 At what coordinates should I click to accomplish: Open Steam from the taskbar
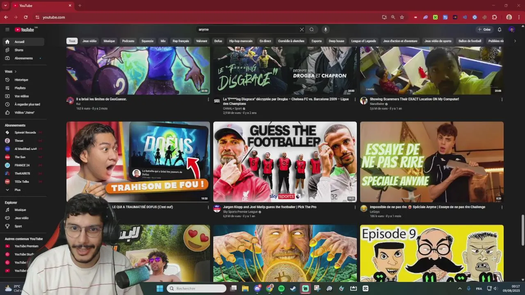click(293, 288)
